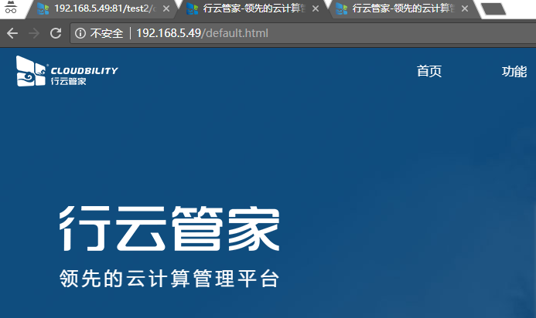Viewport: 536px width, 318px height.
Task: Open site info via the 不安全 icon
Action: pos(80,33)
